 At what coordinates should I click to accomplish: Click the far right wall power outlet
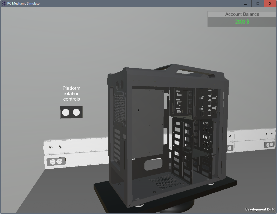coord(269,145)
